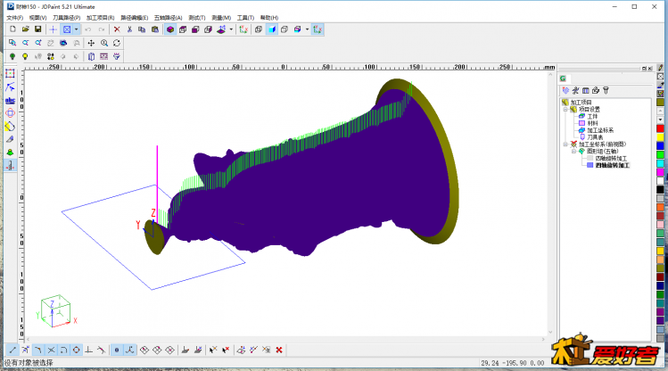Click the axis XYZ icon in top toolbar
The height and width of the screenshot is (371, 668).
(243, 29)
